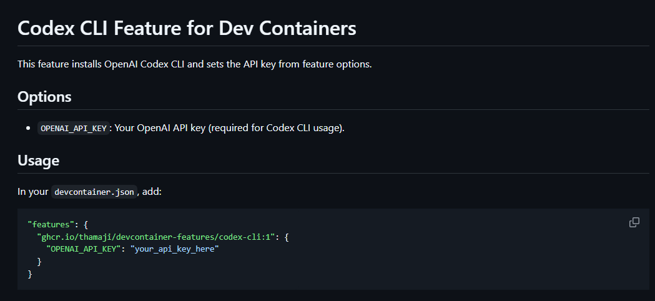Select the OPENAI_API_KEY inline code in Options
655x301 pixels.
tap(74, 128)
